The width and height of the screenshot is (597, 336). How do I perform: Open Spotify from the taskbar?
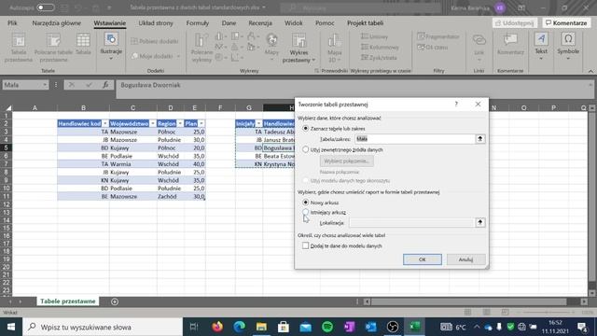(x=327, y=327)
